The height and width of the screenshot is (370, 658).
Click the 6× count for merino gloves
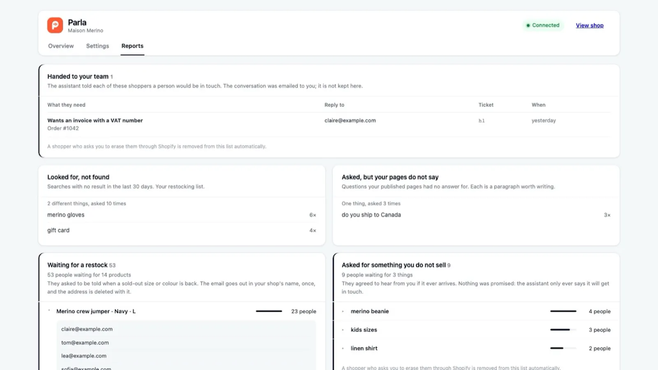(x=313, y=215)
